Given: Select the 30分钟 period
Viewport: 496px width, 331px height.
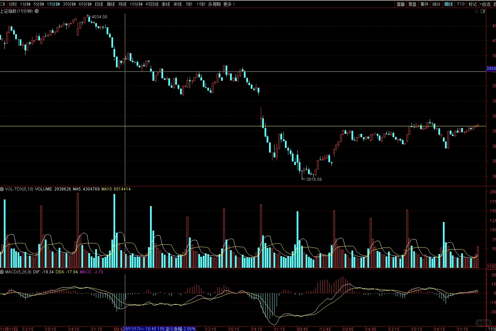Looking at the screenshot, I should tap(69, 4).
